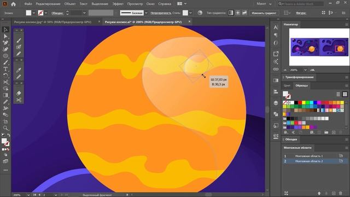Open the Layers panel icon
The width and height of the screenshot is (350, 197).
[276, 103]
